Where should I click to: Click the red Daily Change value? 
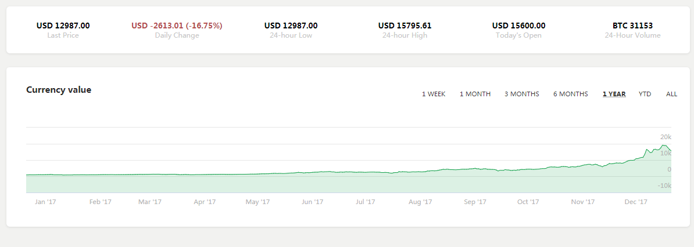(x=177, y=26)
